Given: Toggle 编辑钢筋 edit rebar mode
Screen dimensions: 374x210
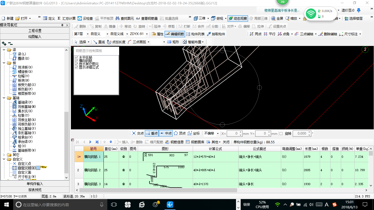Looking at the screenshot, I should tap(175, 34).
